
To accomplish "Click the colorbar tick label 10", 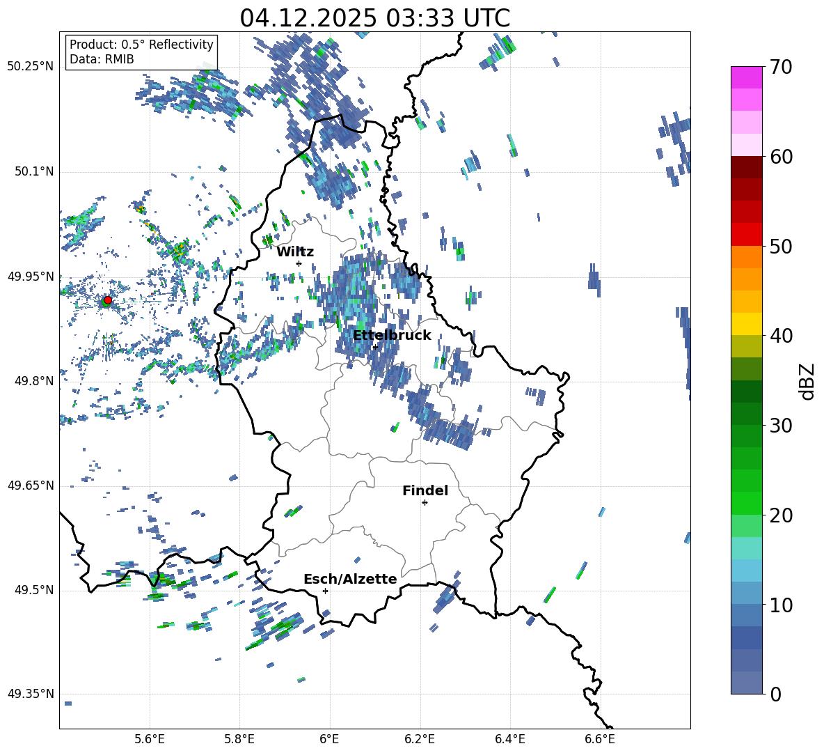I will pos(781,605).
